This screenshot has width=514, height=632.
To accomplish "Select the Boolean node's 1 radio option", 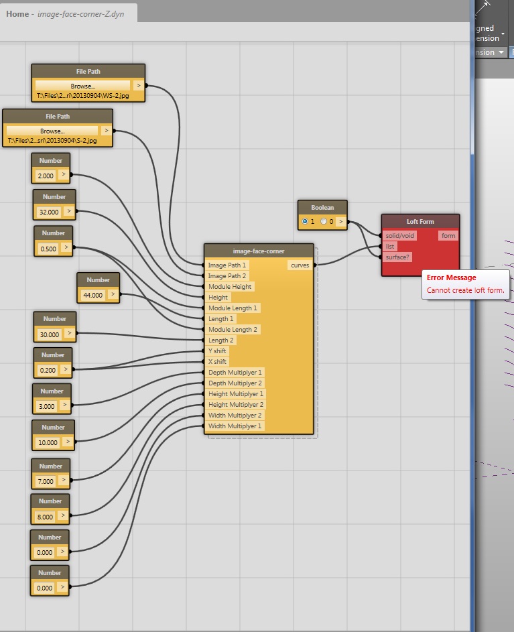I will tap(305, 221).
